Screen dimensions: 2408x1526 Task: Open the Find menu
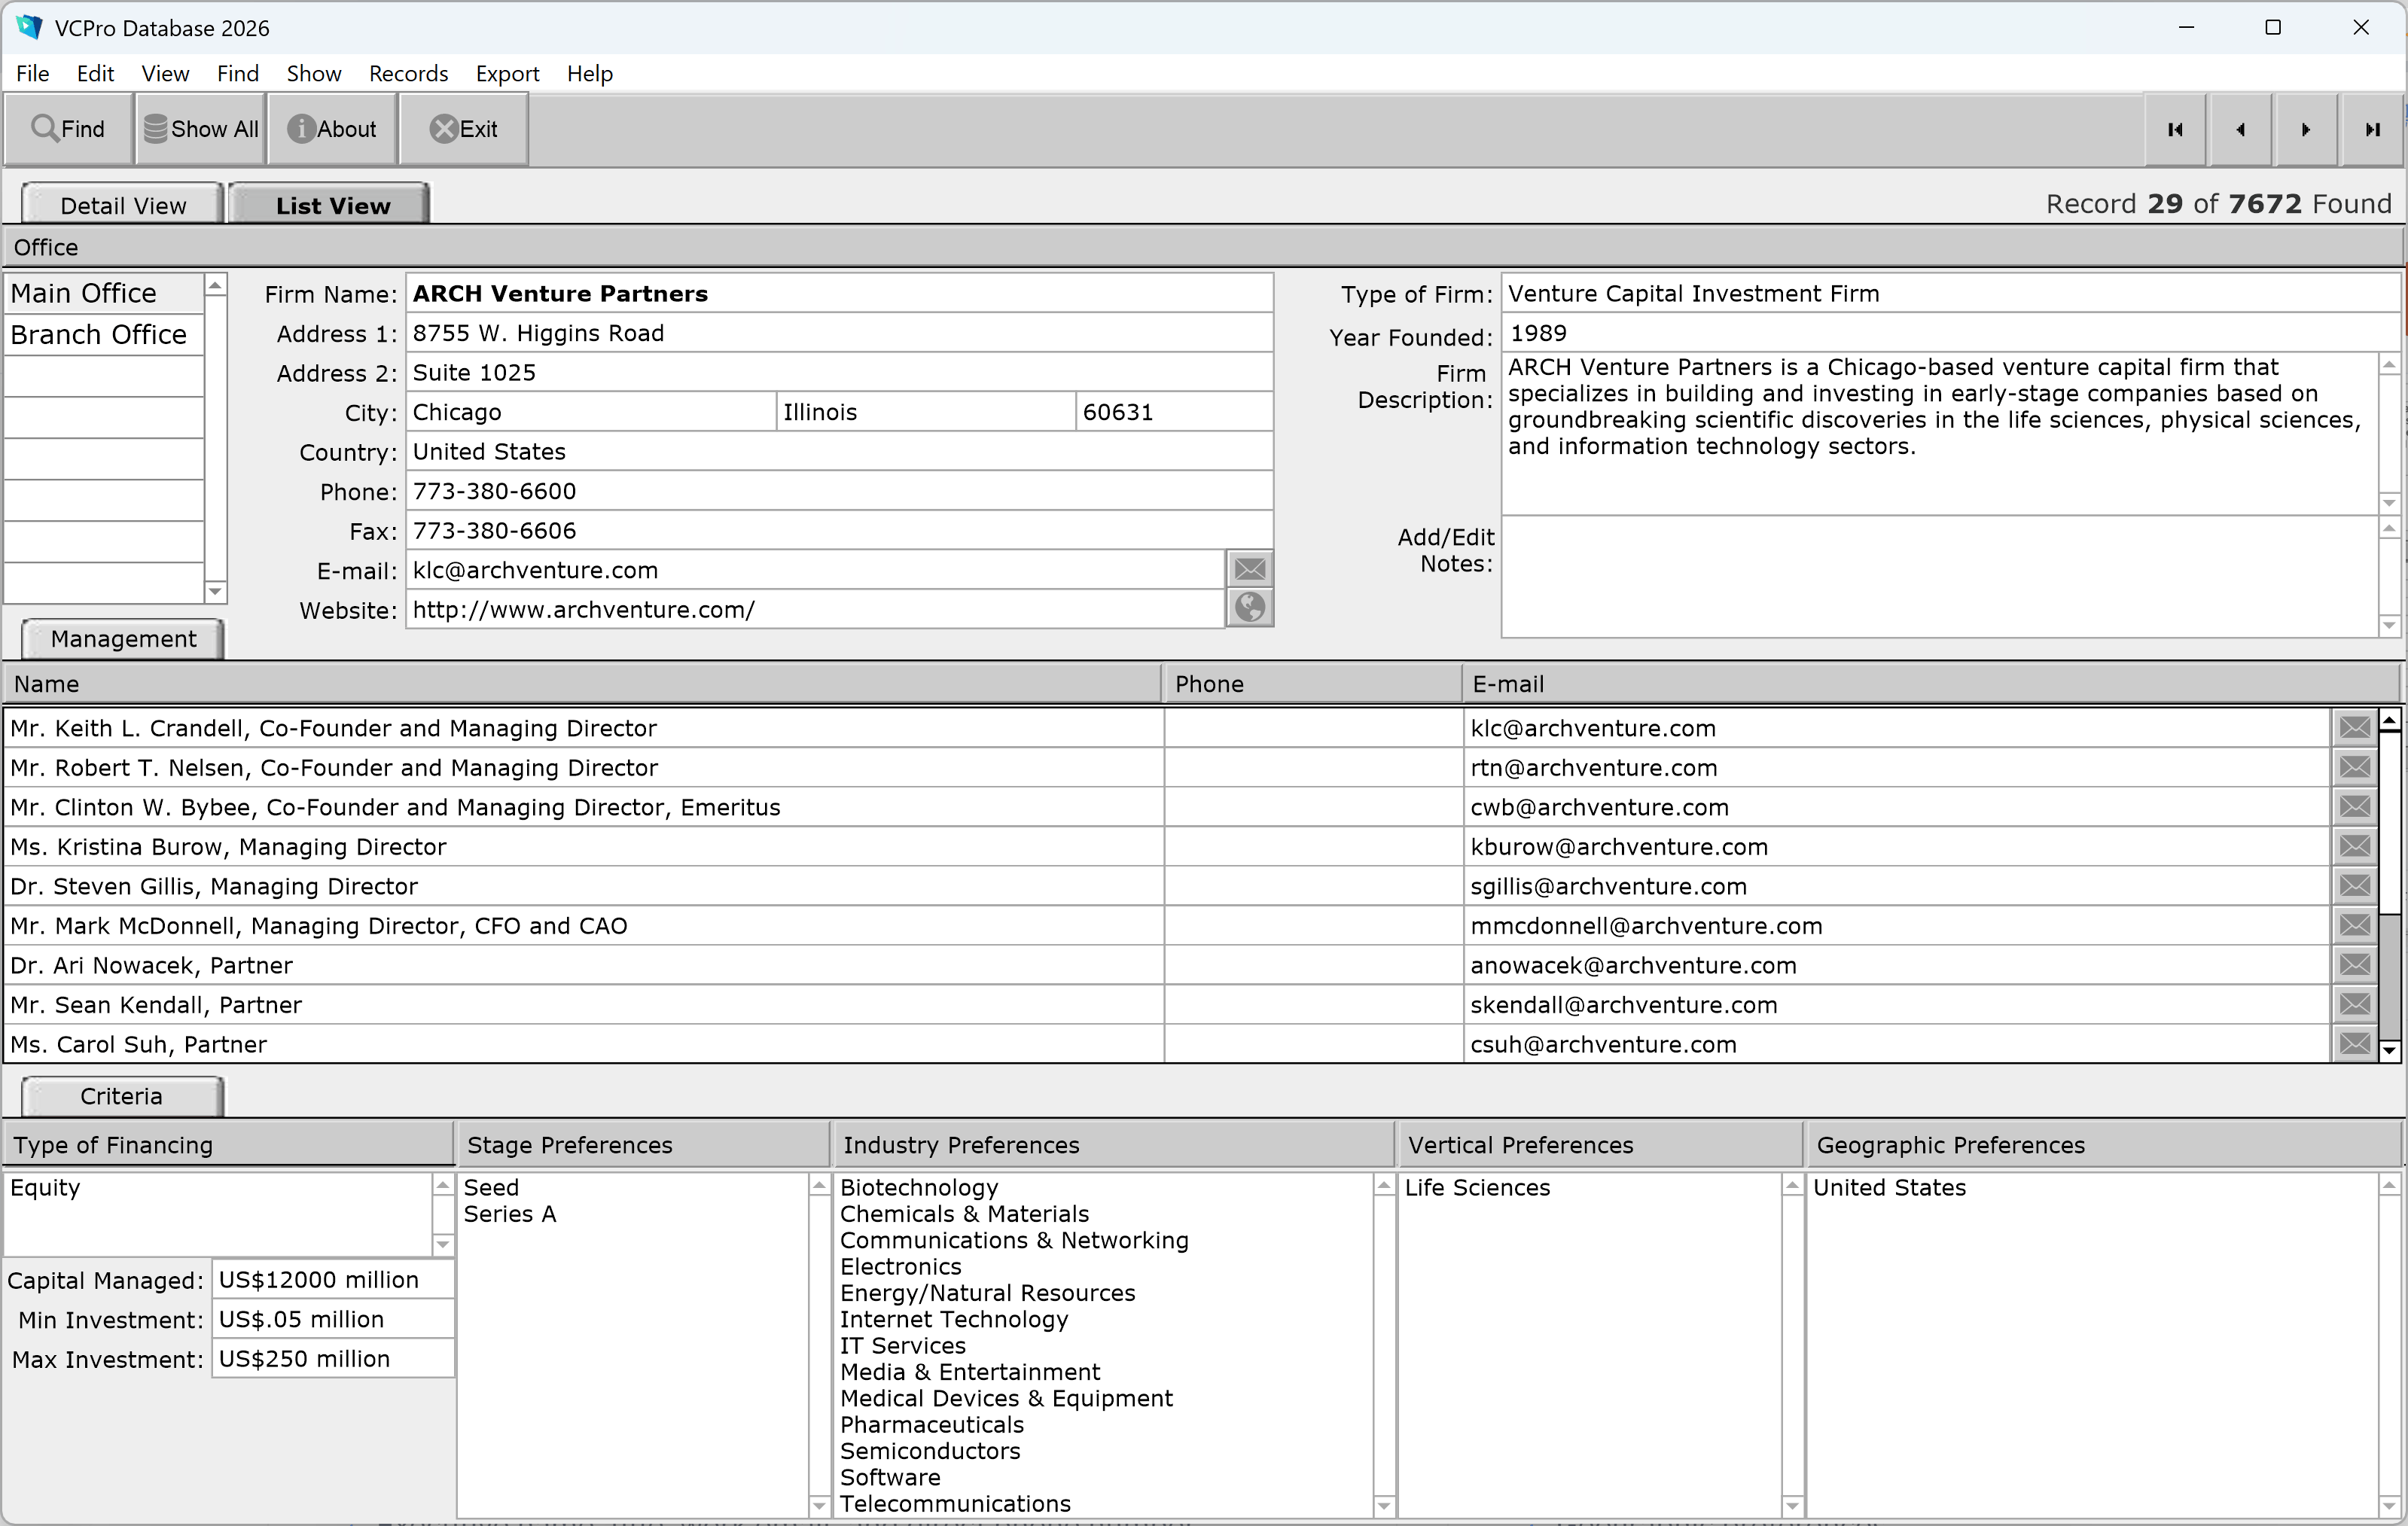pyautogui.click(x=238, y=74)
